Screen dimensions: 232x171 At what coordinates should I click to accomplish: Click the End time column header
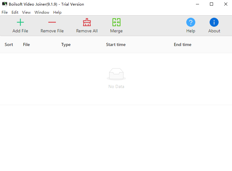tap(183, 44)
